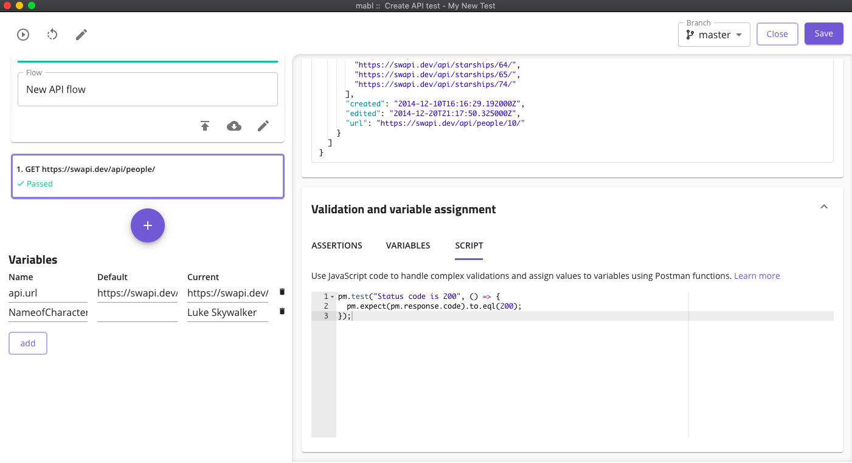Click the Close button
The image size is (852, 463).
[777, 34]
